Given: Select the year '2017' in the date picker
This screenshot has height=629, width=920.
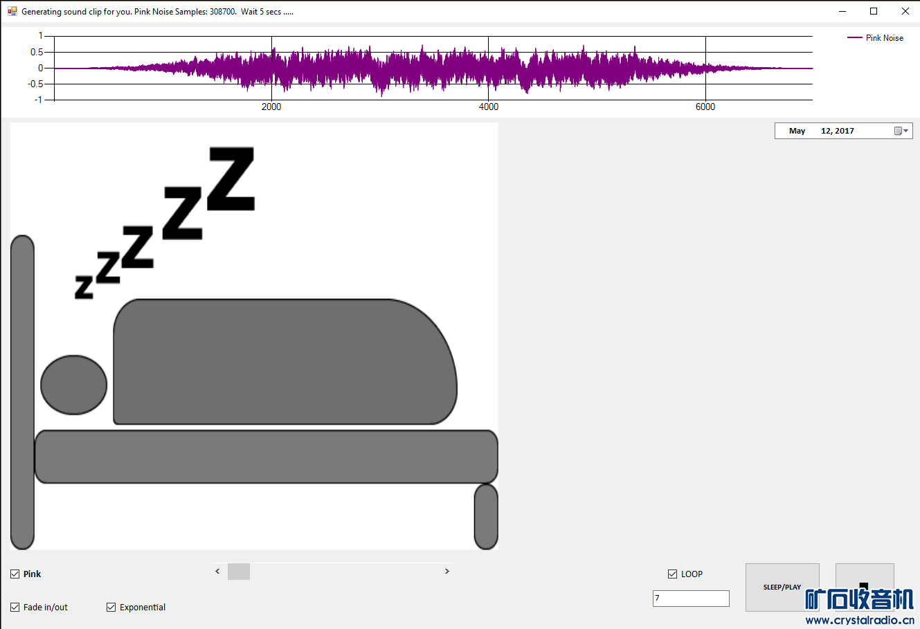Looking at the screenshot, I should (x=845, y=131).
